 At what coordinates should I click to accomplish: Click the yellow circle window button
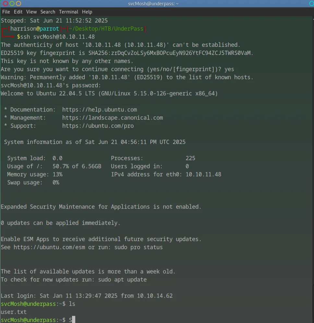click(18, 4)
